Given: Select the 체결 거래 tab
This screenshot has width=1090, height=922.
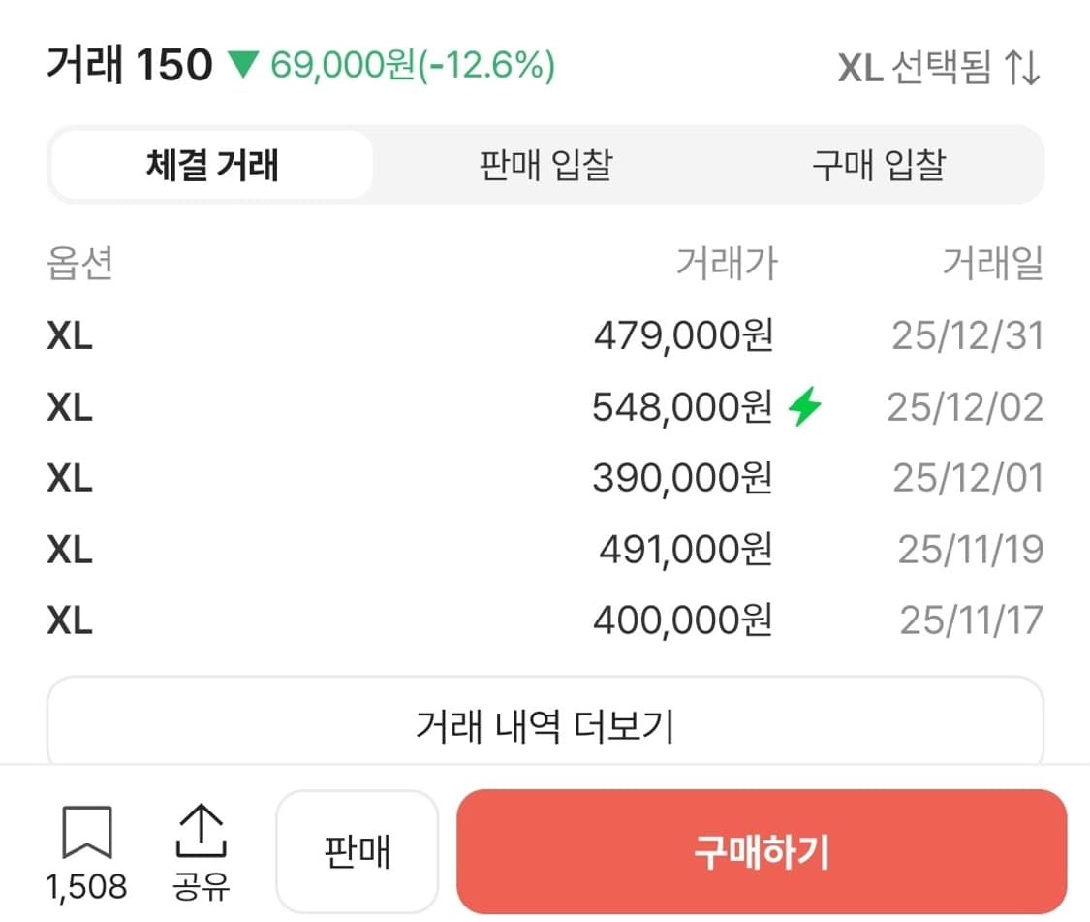Looking at the screenshot, I should (212, 165).
